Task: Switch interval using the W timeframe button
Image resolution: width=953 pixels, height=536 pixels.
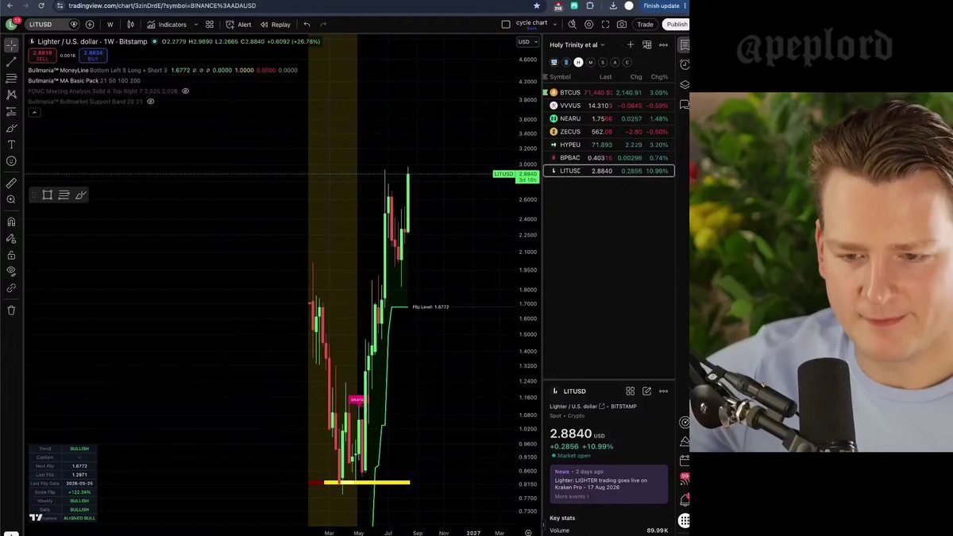Action: [x=110, y=25]
